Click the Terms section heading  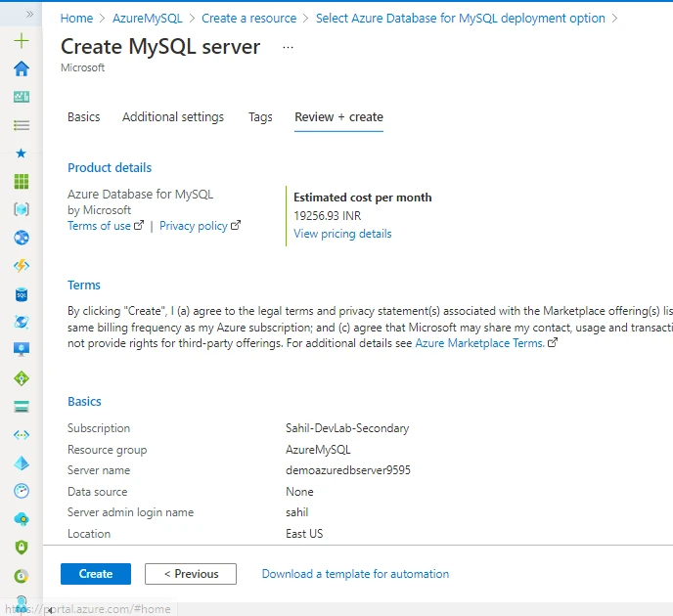84,286
